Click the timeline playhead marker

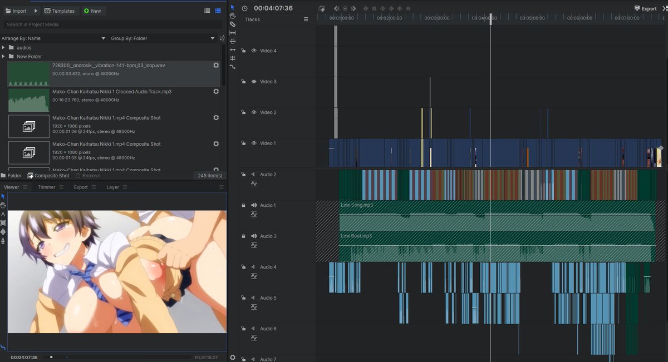(490, 18)
